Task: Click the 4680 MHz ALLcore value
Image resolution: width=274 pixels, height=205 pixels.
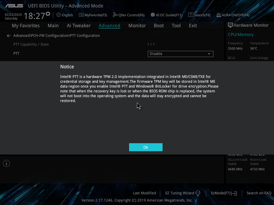Action: point(235,169)
